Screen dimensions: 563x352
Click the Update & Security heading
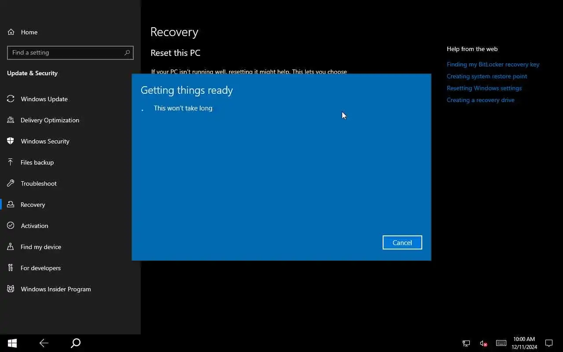click(x=32, y=73)
